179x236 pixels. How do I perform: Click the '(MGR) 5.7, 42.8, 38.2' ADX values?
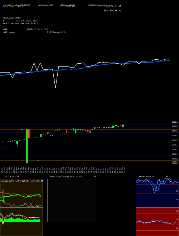pyautogui.click(x=37, y=29)
